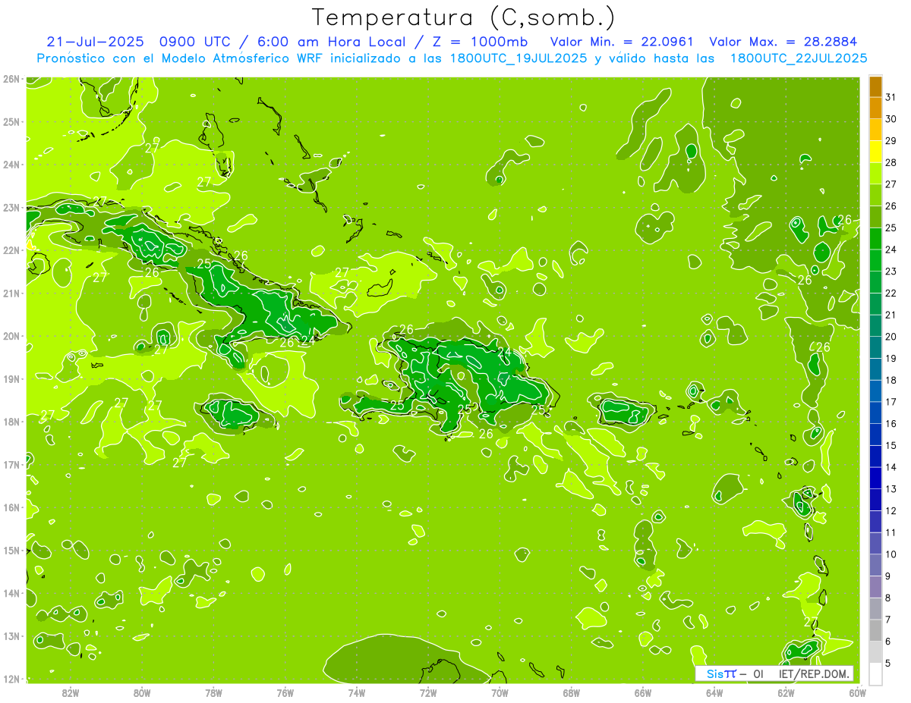Click the "25N" latitude axis label
Viewport: 911px width, 703px height.
click(x=11, y=121)
